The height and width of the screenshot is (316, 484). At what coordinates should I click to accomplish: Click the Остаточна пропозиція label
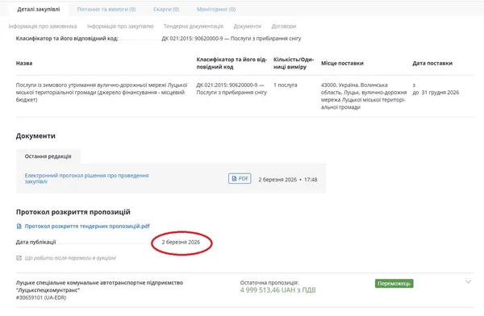(269, 282)
